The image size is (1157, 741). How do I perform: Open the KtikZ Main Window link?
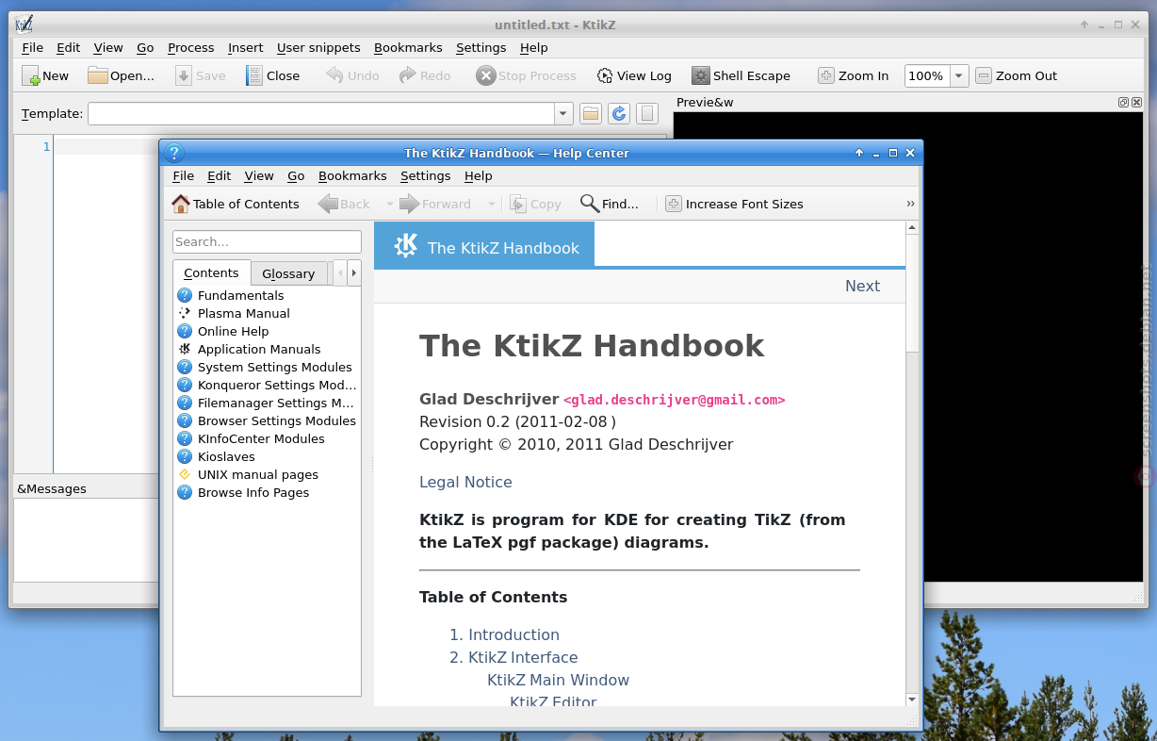click(558, 680)
